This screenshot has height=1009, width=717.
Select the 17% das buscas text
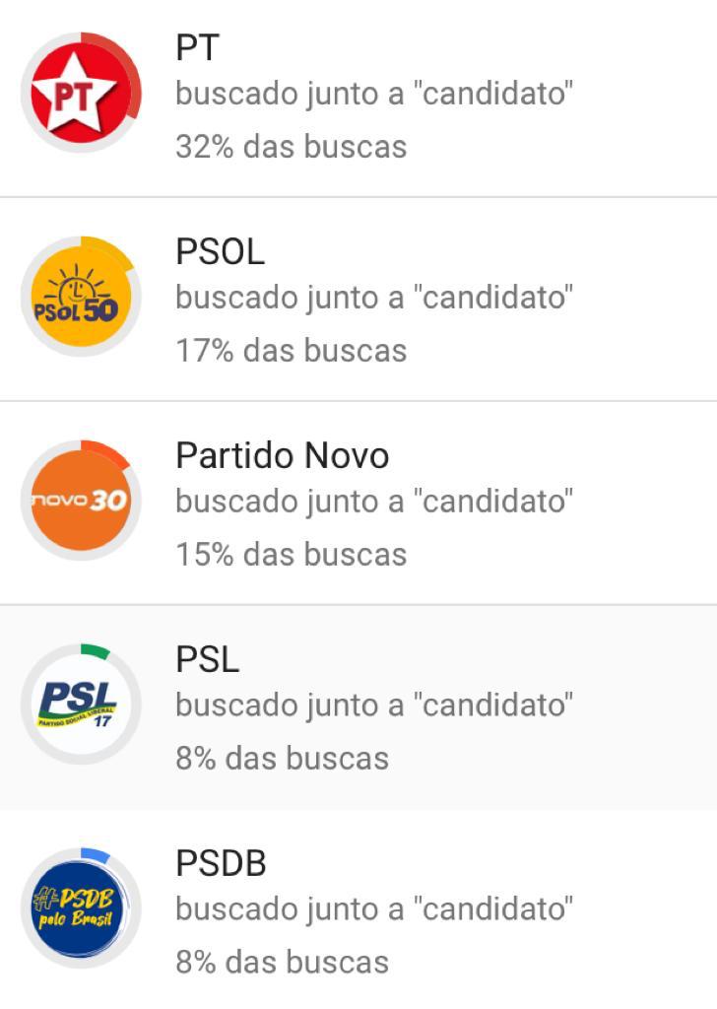(x=292, y=351)
